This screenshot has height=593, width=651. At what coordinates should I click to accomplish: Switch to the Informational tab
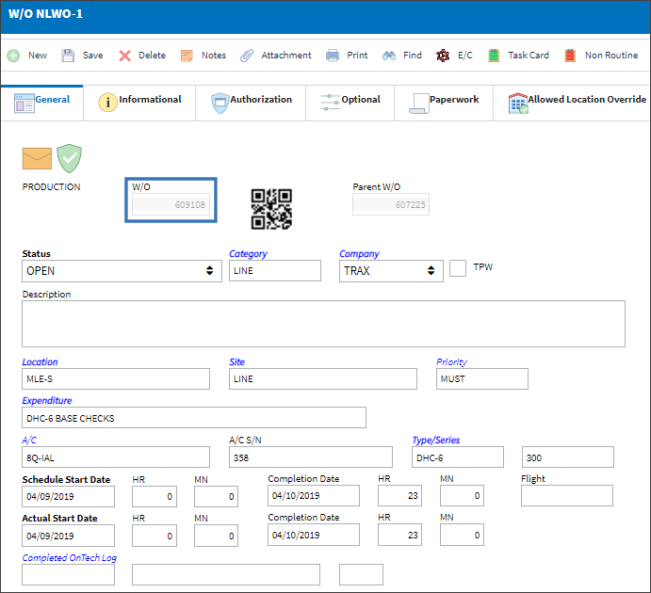click(139, 104)
